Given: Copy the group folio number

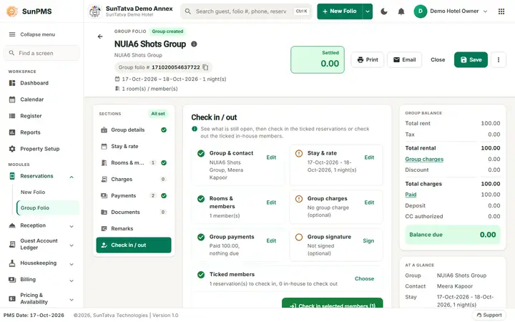Looking at the screenshot, I should click(205, 67).
